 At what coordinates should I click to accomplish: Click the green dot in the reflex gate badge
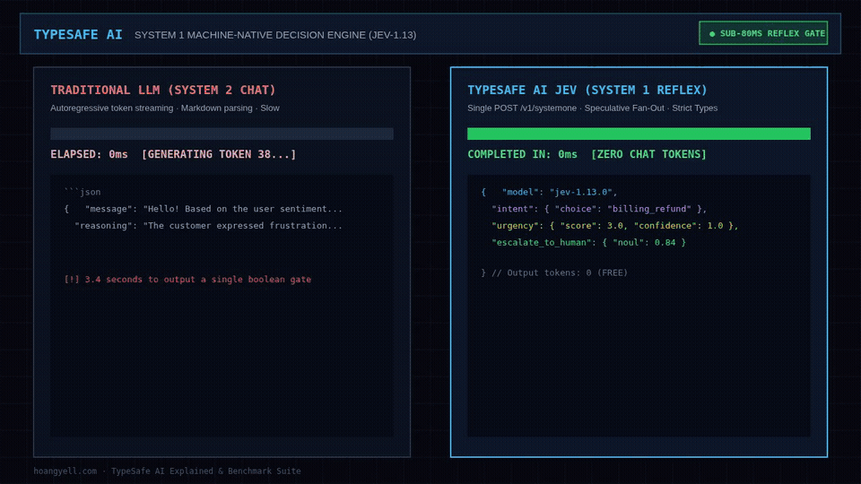tap(712, 33)
